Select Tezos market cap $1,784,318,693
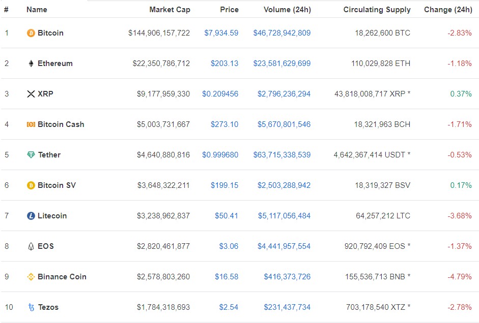The width and height of the screenshot is (479, 323). [163, 307]
